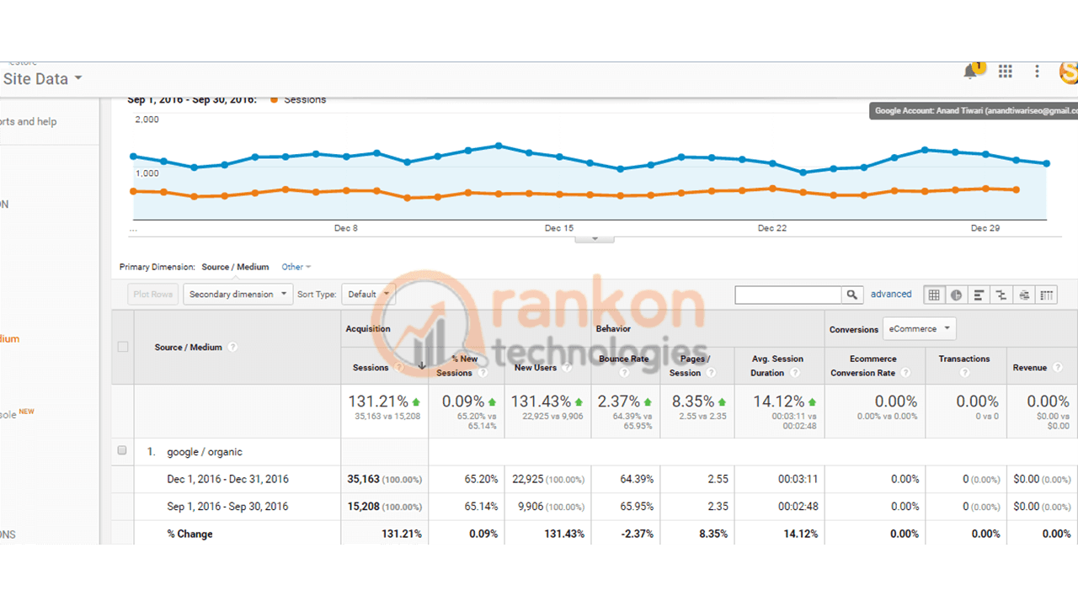Image resolution: width=1078 pixels, height=606 pixels.
Task: Collapse the chart using the expander arrow
Action: pos(595,239)
